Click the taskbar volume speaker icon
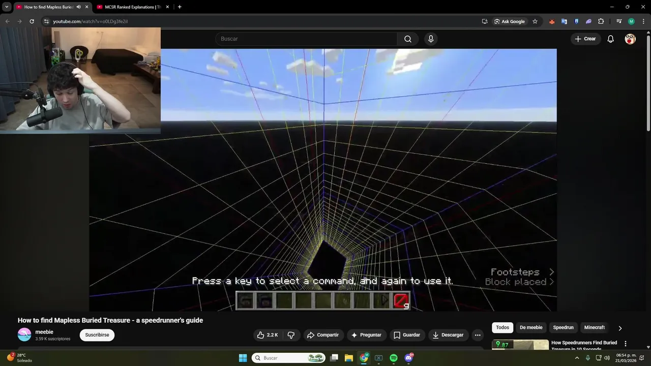Image resolution: width=651 pixels, height=366 pixels. click(x=607, y=358)
